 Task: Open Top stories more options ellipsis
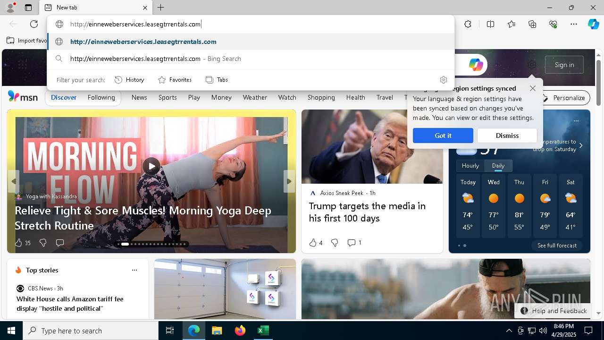point(134,270)
